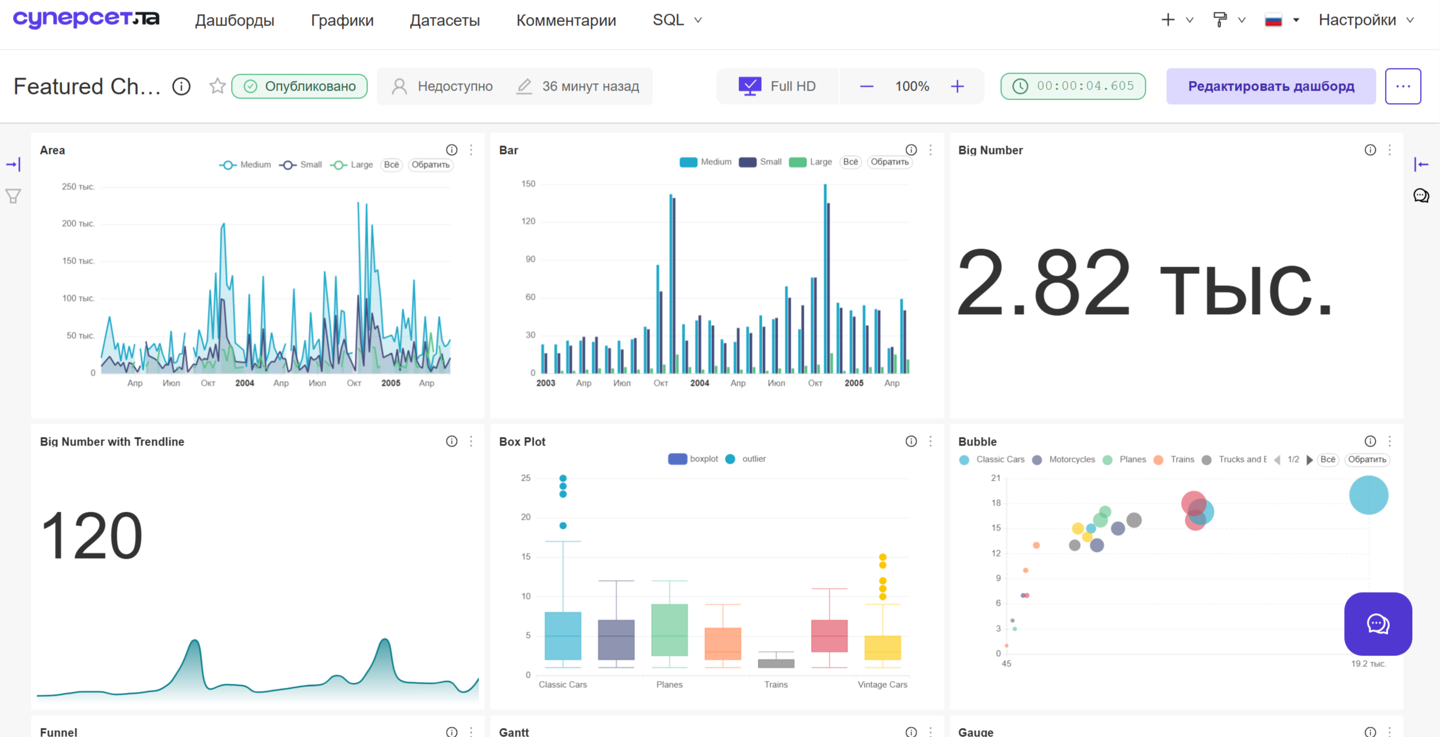The image size is (1440, 737).
Task: Open Датасеты menu item
Action: tap(445, 20)
